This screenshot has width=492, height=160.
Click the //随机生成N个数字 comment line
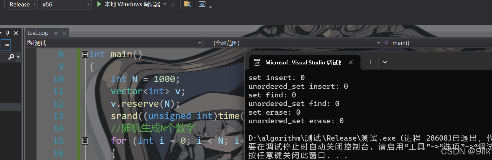click(x=153, y=128)
